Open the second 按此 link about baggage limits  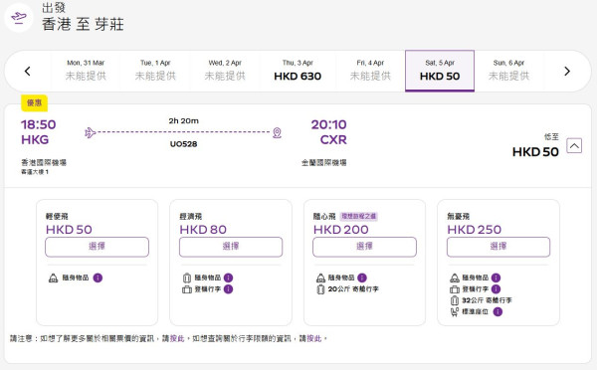point(314,338)
